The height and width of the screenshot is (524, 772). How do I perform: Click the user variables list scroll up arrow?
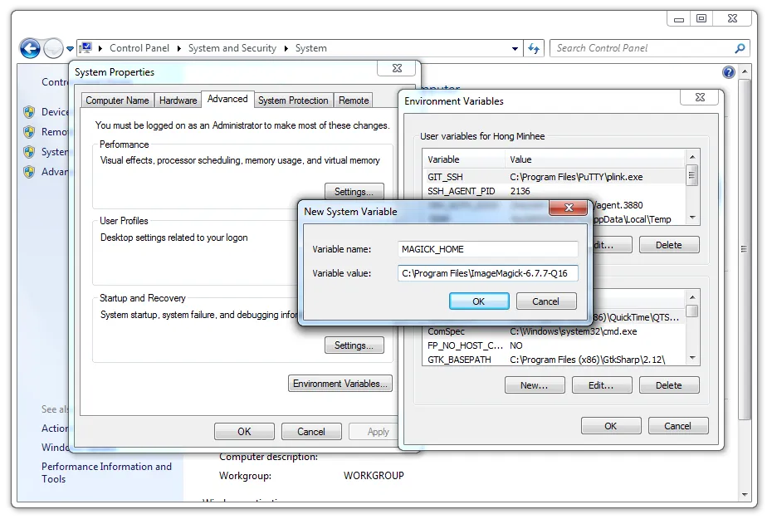(692, 157)
